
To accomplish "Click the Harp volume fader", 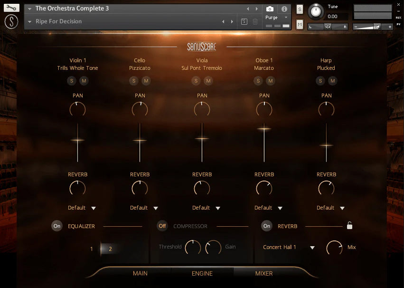I will [x=326, y=143].
